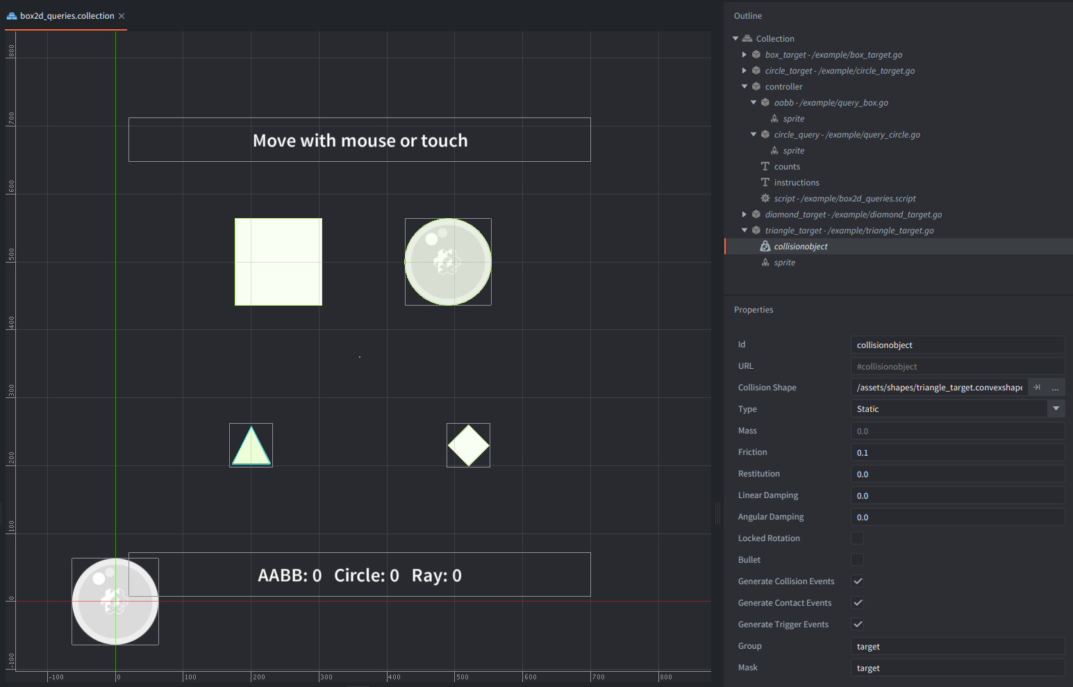Click the instructions label text icon
1073x687 pixels.
point(765,183)
